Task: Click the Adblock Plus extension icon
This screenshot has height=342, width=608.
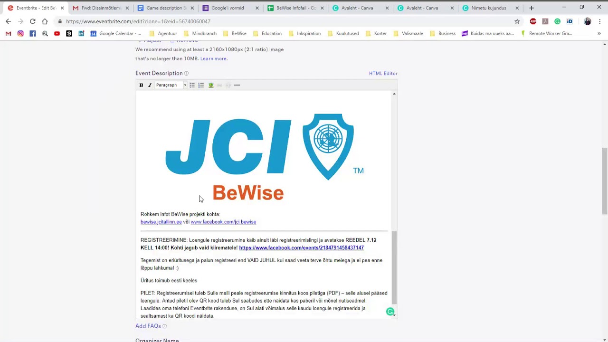Action: click(x=533, y=21)
